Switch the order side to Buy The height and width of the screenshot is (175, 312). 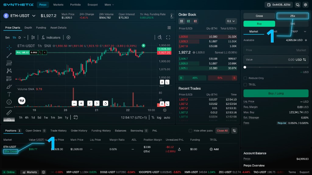point(259,24)
